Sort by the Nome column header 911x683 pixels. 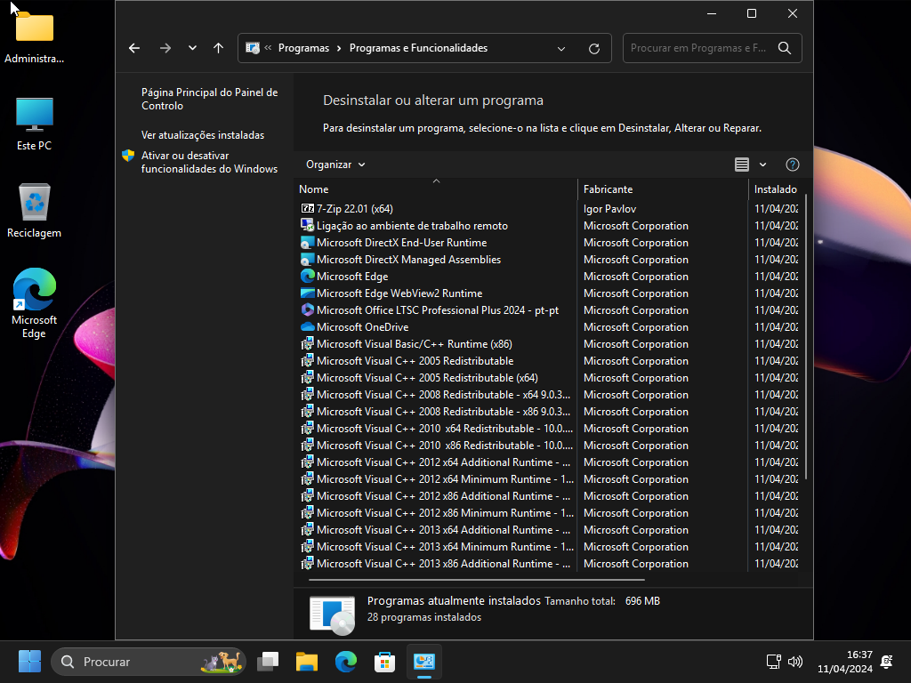[436, 189]
